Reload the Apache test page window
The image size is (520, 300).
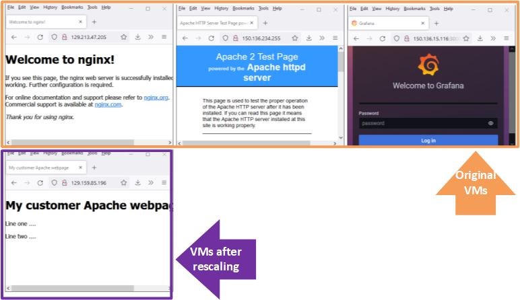[212, 38]
